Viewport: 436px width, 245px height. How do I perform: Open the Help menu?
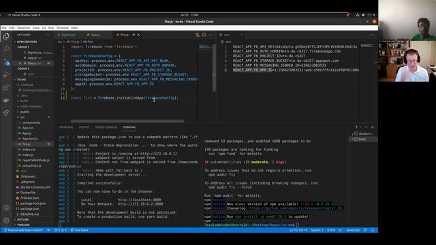pos(74,28)
